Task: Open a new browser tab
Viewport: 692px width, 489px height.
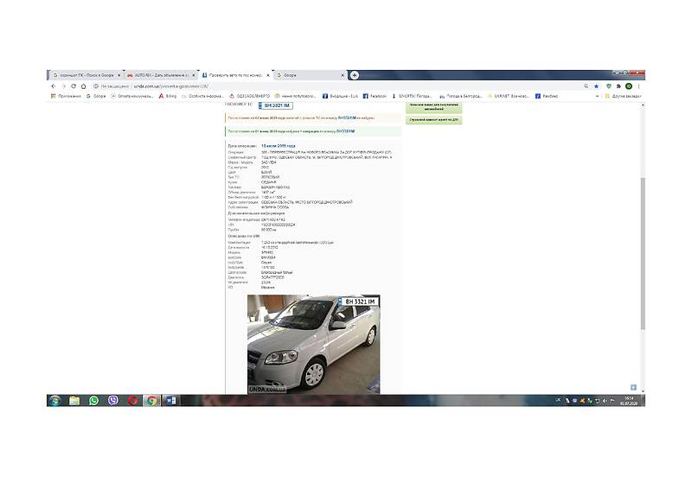Action: click(354, 75)
